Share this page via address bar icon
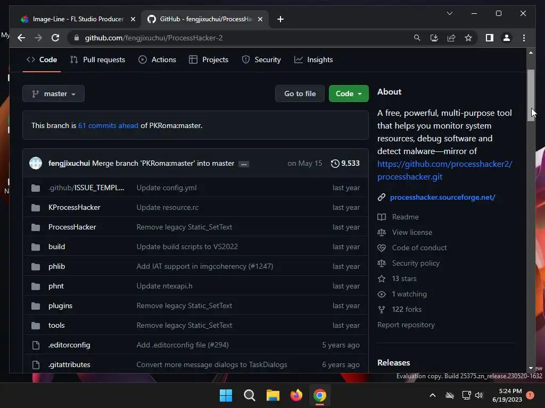Viewport: 545px width, 408px height. (451, 38)
